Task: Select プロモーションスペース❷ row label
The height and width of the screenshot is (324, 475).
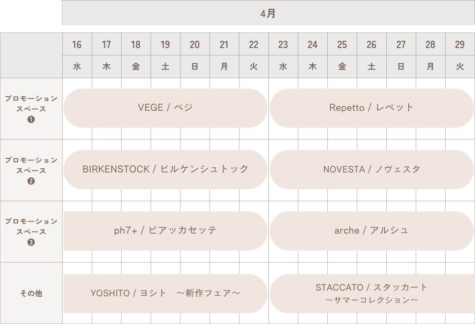Action: [x=31, y=170]
